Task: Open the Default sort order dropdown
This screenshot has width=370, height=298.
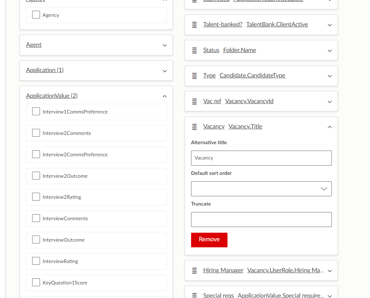Action: [261, 189]
